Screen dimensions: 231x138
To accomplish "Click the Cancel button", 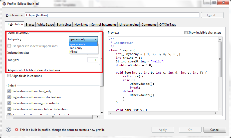I will point(215,130).
